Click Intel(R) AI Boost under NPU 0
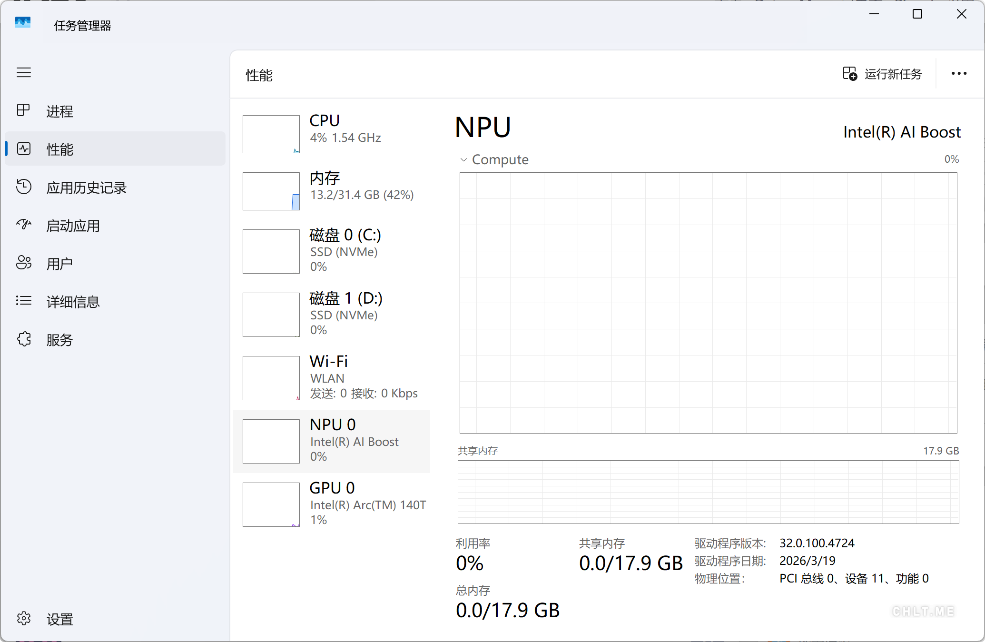The image size is (985, 642). coord(355,442)
